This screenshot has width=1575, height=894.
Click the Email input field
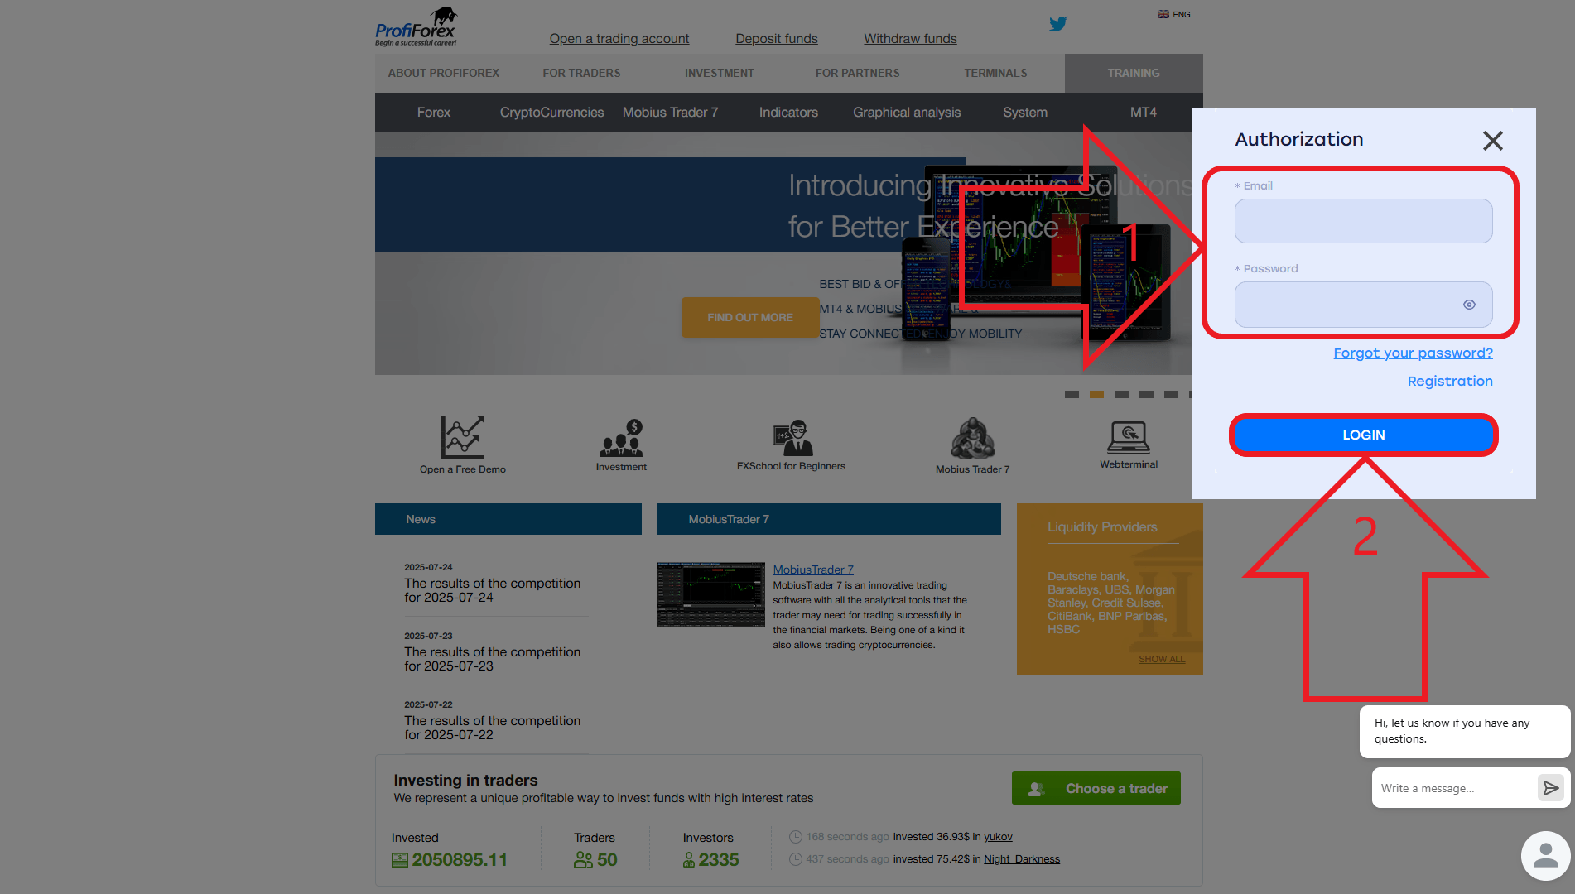click(1363, 221)
